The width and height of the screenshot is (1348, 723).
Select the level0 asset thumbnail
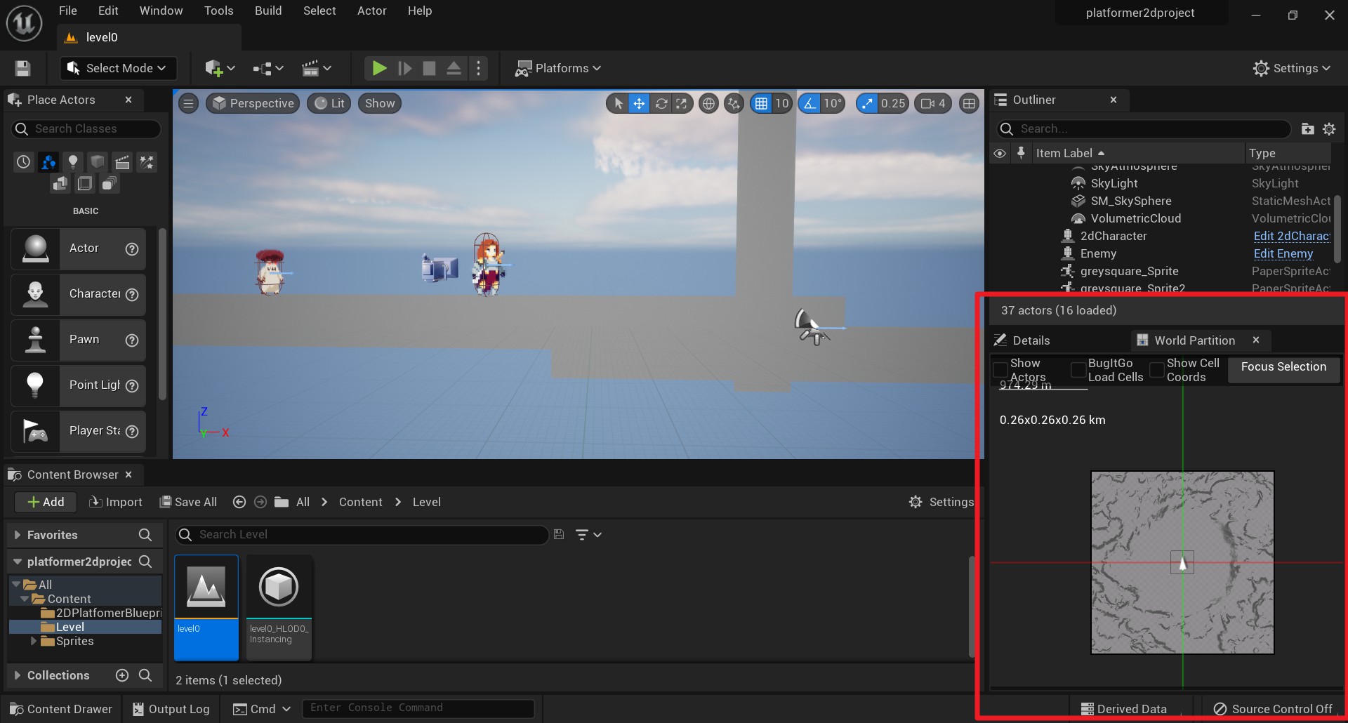click(x=206, y=608)
